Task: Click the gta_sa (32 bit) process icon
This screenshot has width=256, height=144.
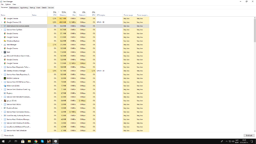Action: (5, 101)
